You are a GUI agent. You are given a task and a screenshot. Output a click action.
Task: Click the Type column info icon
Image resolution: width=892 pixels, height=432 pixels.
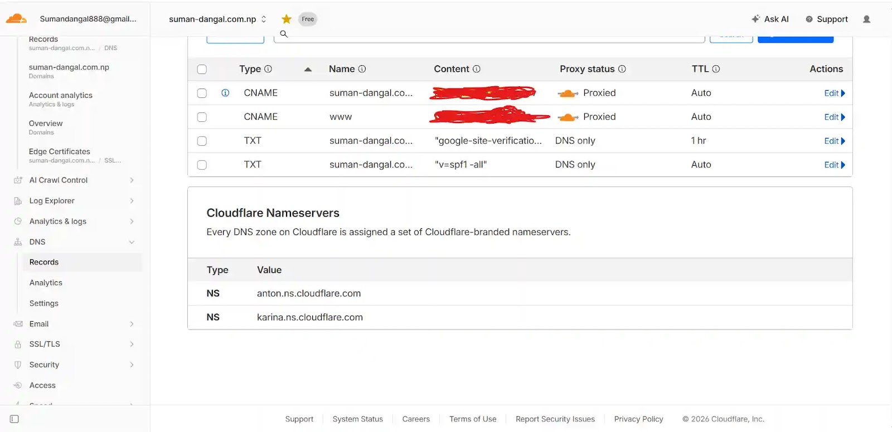pyautogui.click(x=268, y=69)
